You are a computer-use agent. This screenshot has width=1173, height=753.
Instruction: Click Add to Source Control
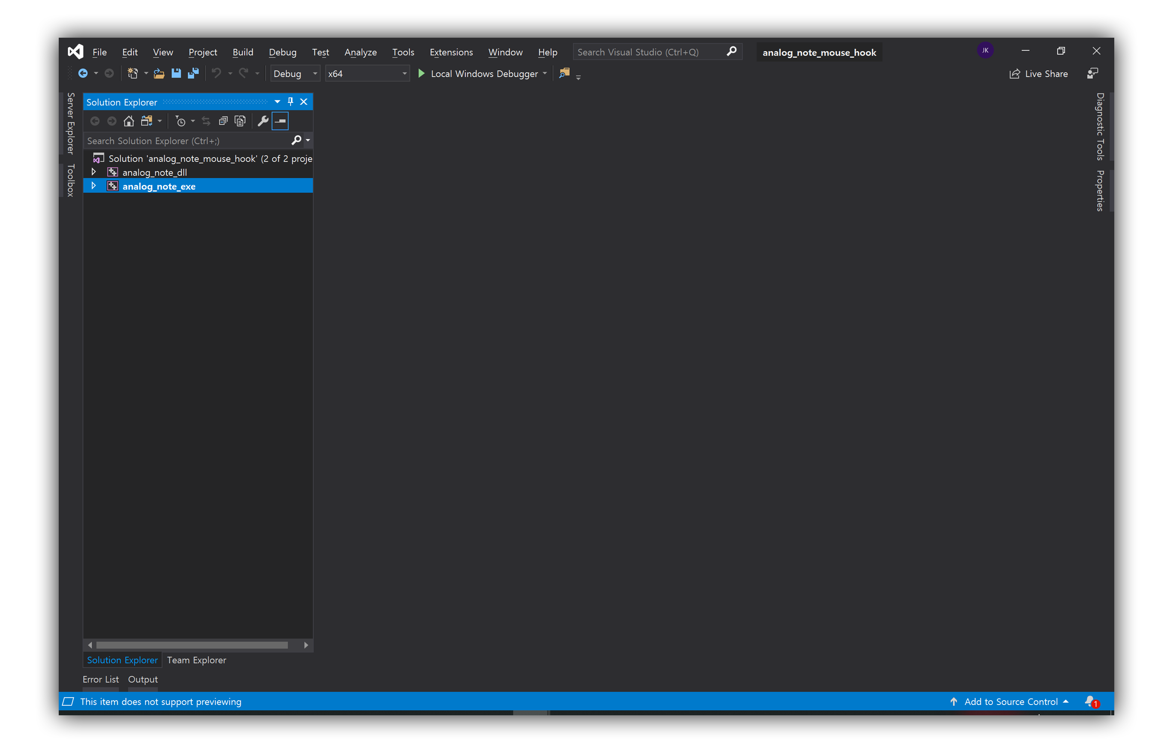[1010, 702]
